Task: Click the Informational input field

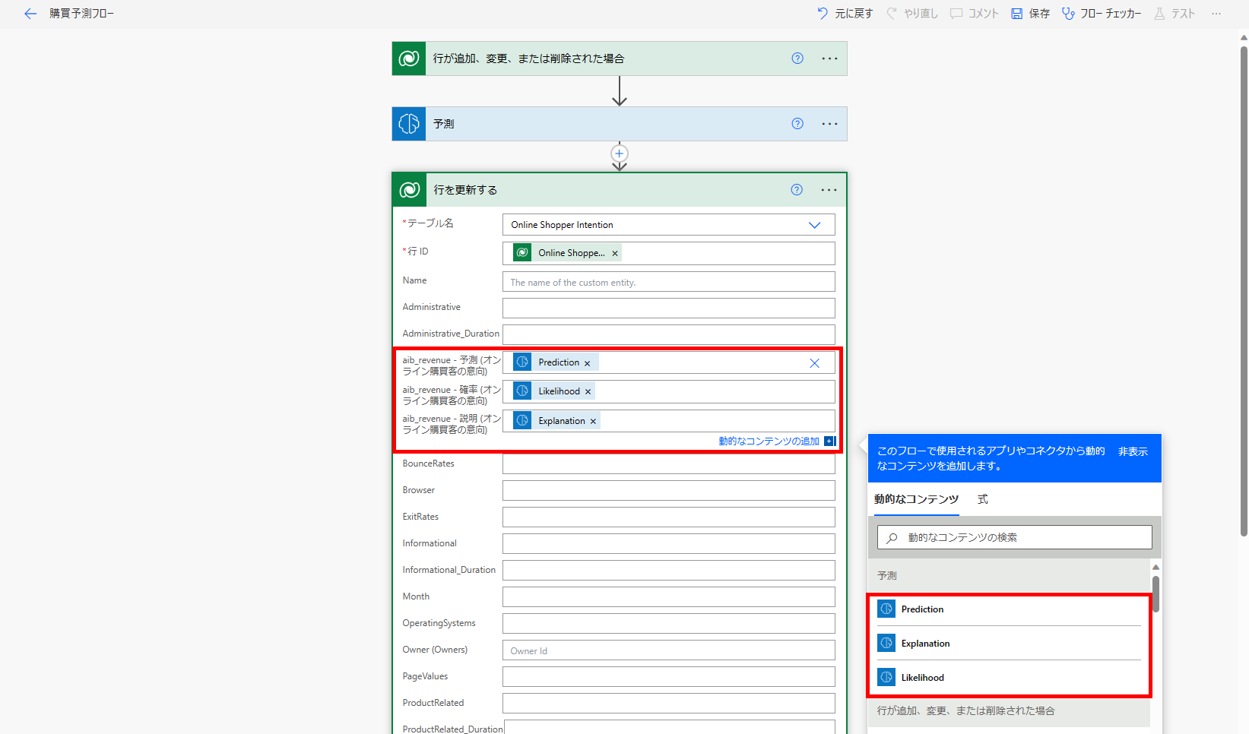Action: tap(669, 543)
